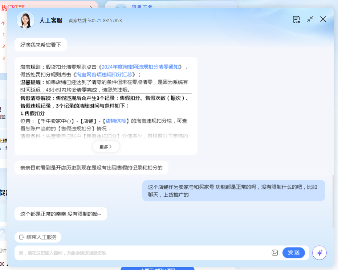The image size is (338, 270).
Task: Open the image/emoji picker icon
Action: click(274, 253)
